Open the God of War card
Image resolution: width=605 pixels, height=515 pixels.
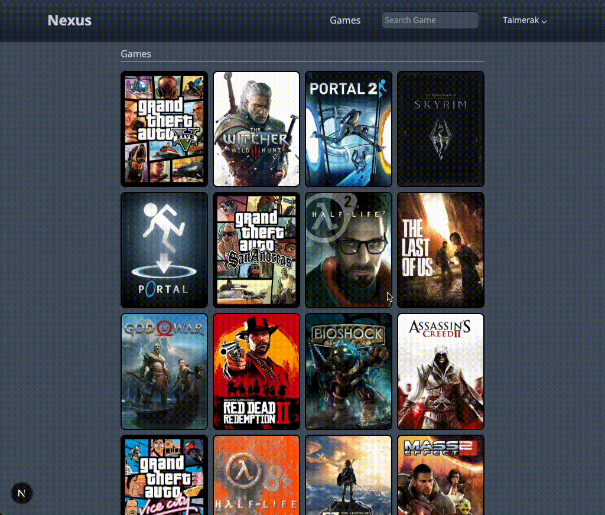[164, 371]
